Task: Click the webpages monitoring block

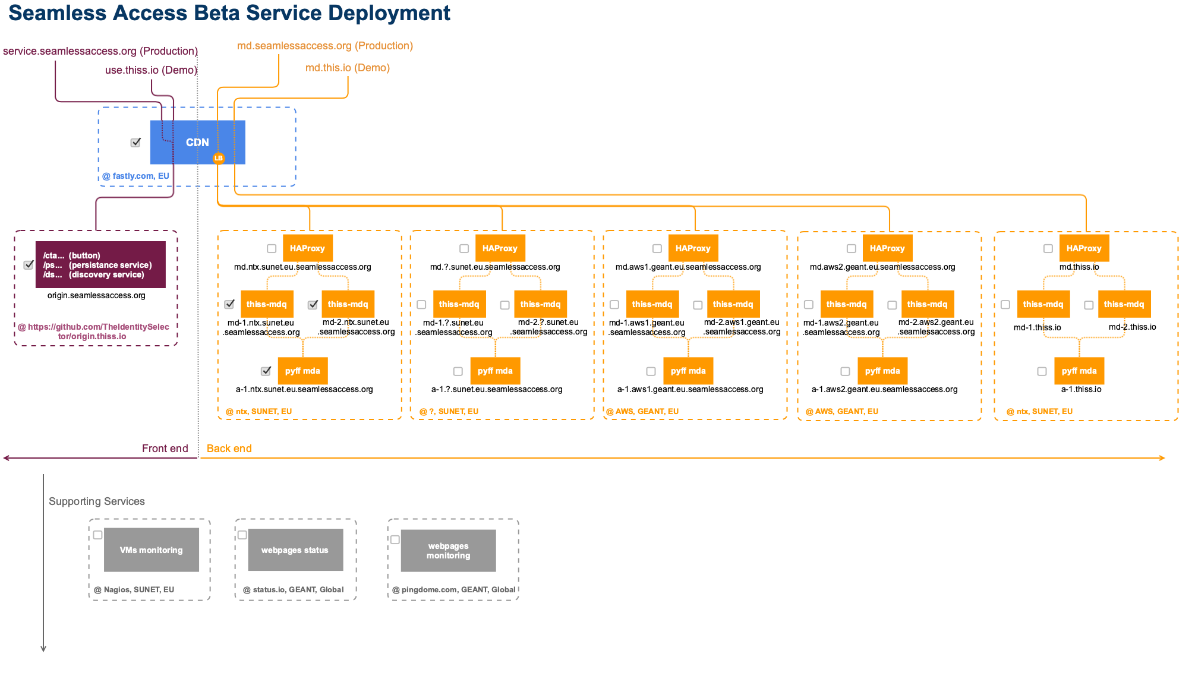Action: (x=449, y=551)
